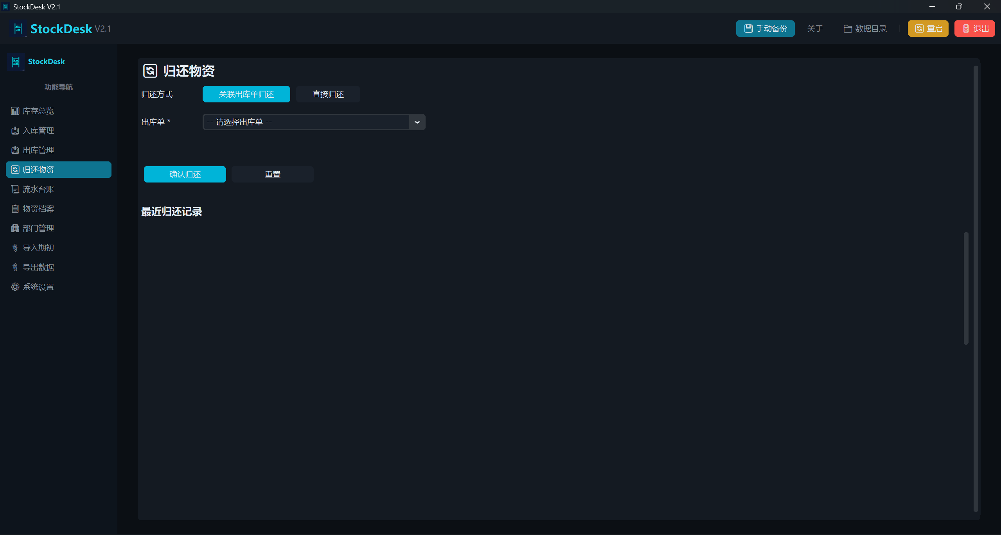Open the 请选择出库单 dropdown
This screenshot has width=1001, height=535.
314,122
